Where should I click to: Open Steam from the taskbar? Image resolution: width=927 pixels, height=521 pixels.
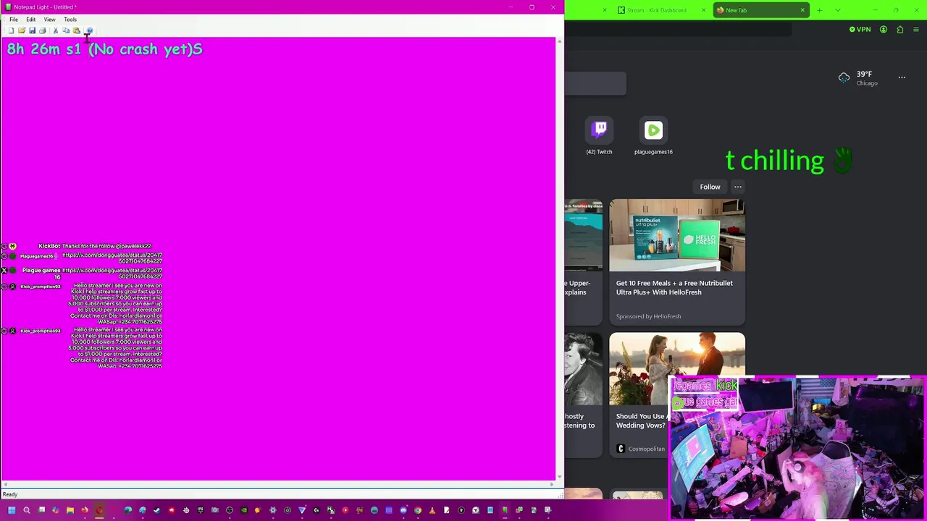click(156, 510)
